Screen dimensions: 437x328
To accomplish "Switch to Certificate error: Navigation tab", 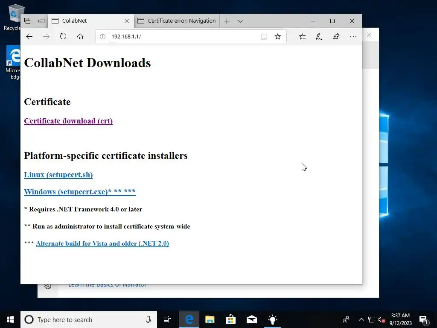I will coord(177,21).
